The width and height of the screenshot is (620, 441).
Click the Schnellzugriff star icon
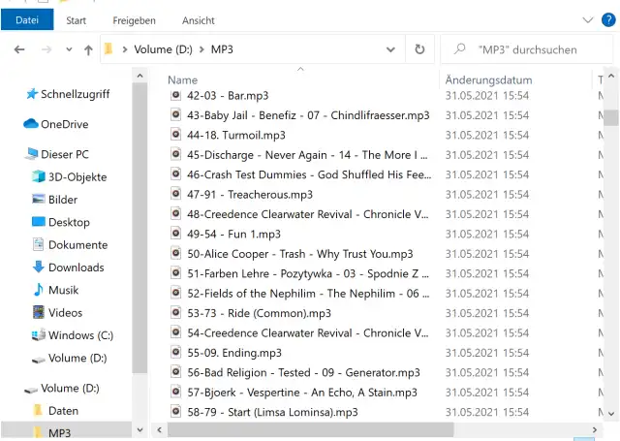[x=32, y=94]
